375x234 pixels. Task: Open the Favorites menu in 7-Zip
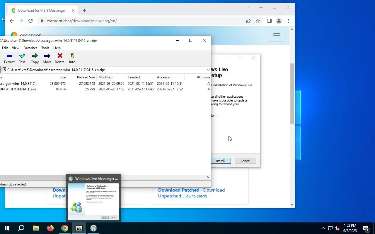tap(30, 48)
